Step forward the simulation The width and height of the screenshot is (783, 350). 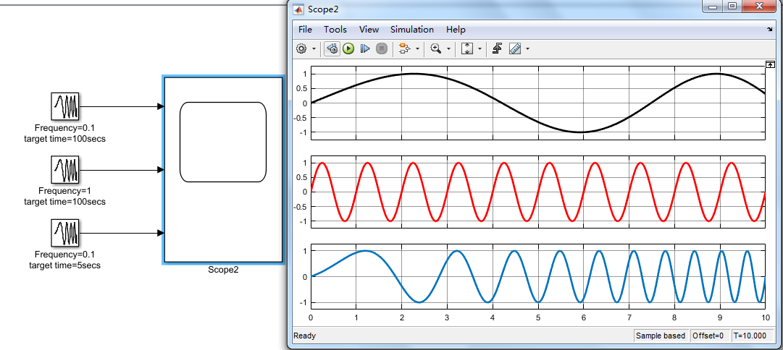(x=365, y=48)
